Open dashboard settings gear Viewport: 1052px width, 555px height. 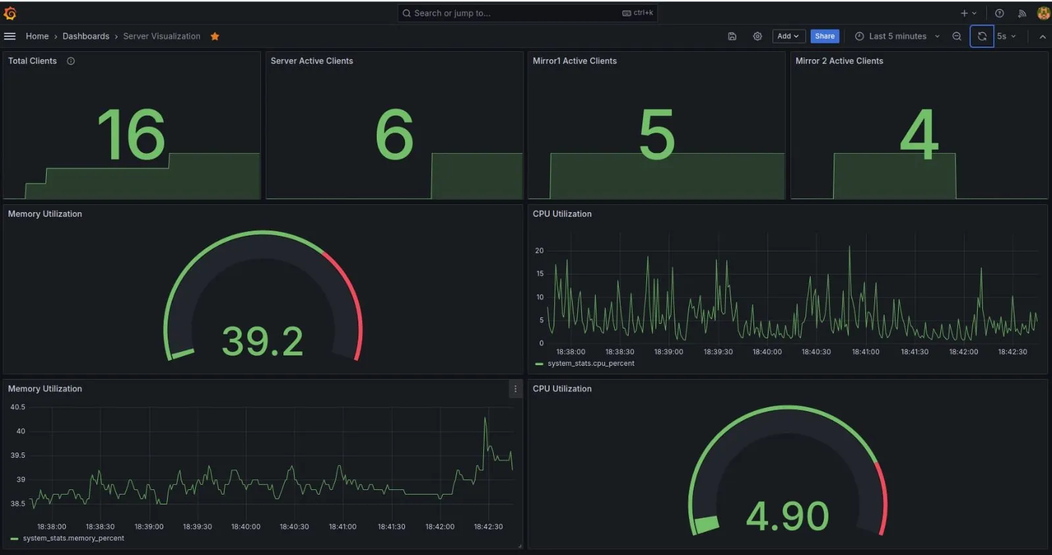click(x=757, y=36)
